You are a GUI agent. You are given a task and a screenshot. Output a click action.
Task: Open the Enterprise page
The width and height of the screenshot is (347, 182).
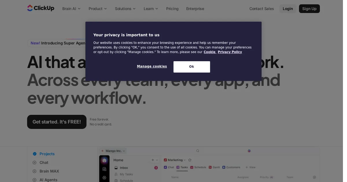195,9
